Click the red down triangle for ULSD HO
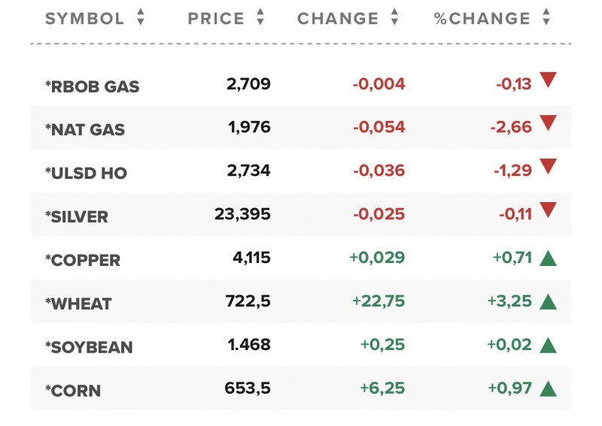This screenshot has width=602, height=426. [x=548, y=167]
